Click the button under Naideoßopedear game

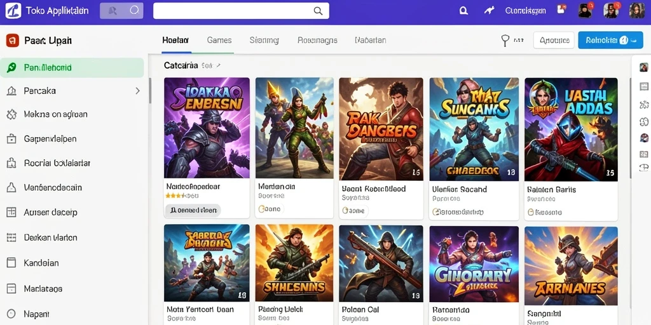193,211
